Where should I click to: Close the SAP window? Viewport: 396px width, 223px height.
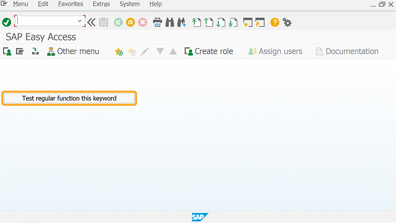point(391,4)
